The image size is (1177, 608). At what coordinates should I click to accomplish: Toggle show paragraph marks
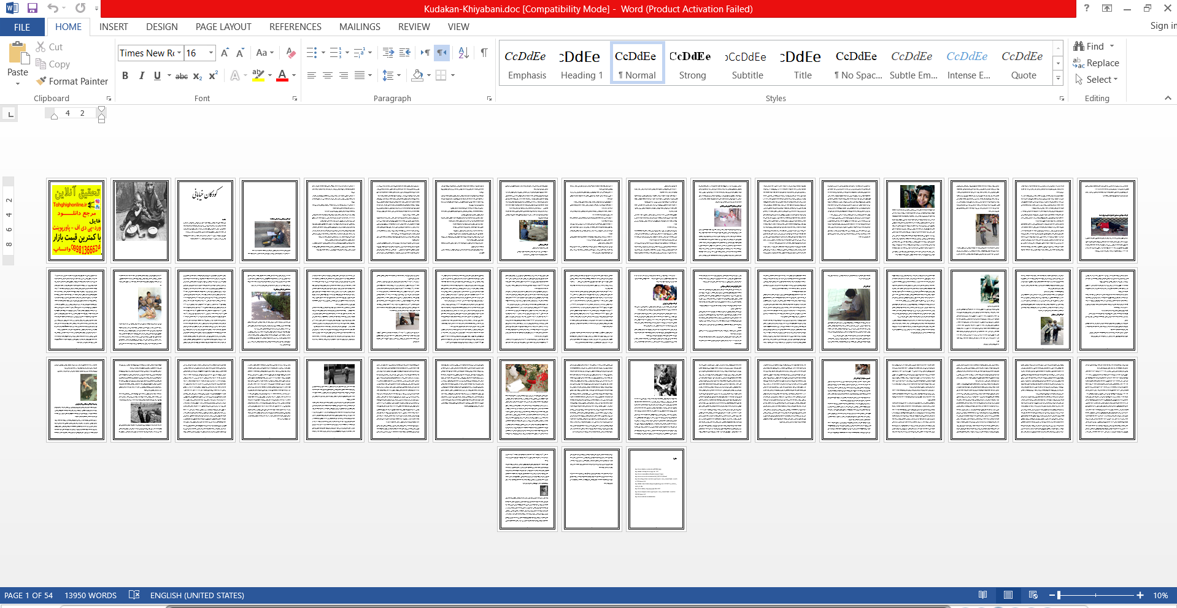pos(484,53)
